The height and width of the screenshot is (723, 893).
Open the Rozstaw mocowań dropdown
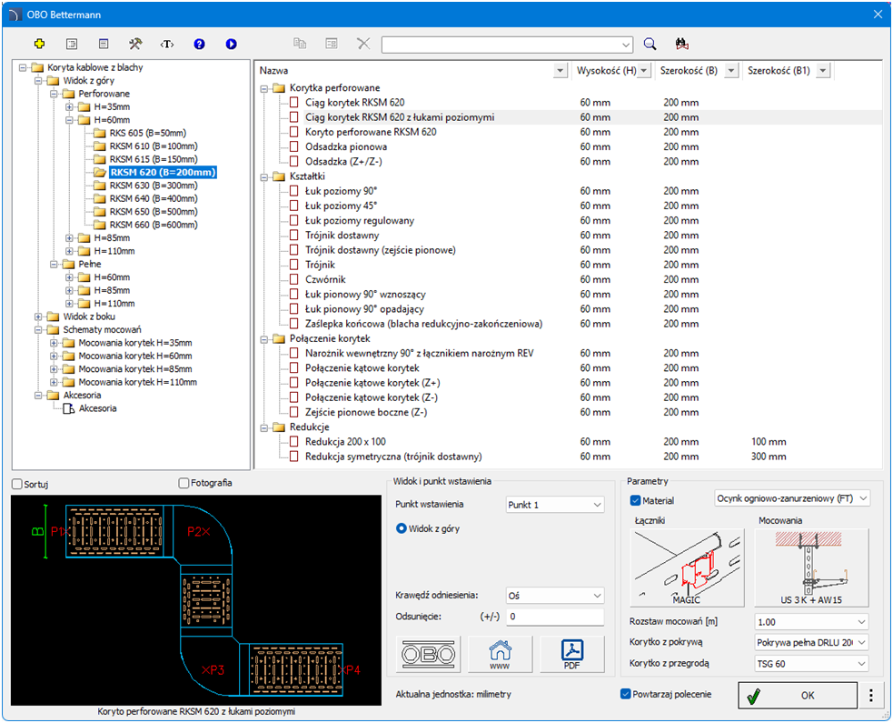[811, 622]
